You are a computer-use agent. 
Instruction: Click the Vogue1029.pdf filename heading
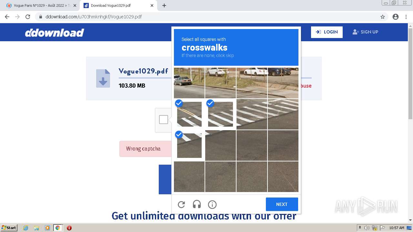pos(143,71)
